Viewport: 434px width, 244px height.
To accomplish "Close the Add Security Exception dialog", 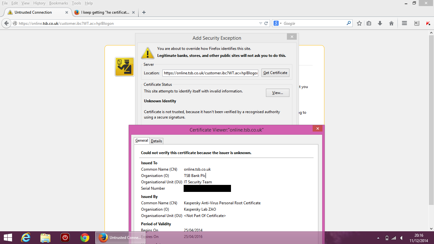I will pyautogui.click(x=292, y=37).
